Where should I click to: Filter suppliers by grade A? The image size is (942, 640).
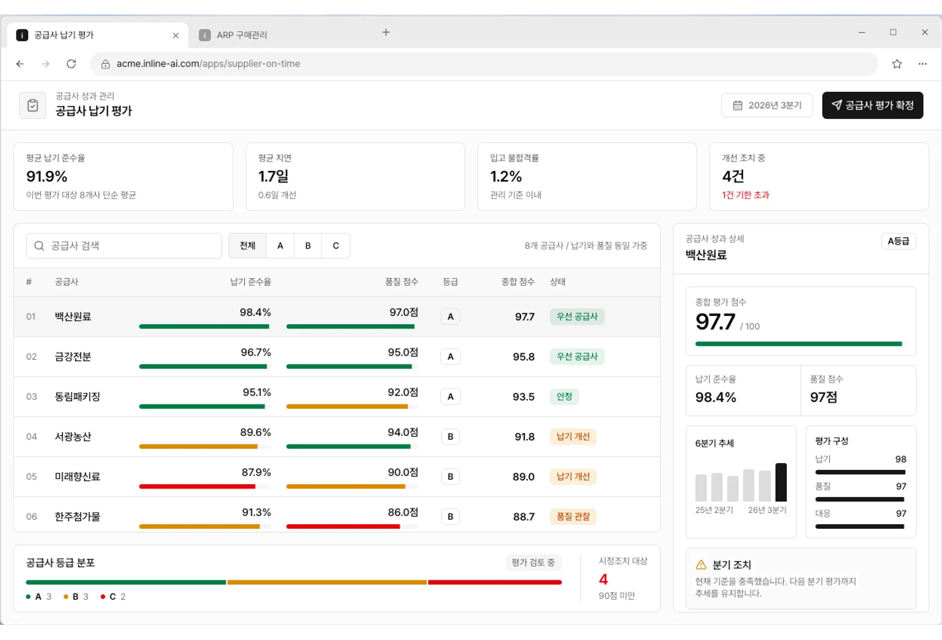[x=280, y=246]
